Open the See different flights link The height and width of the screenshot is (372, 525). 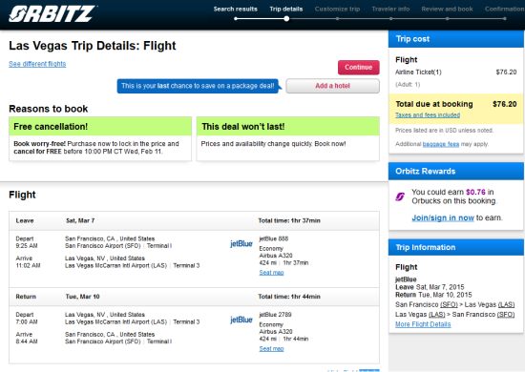[37, 64]
